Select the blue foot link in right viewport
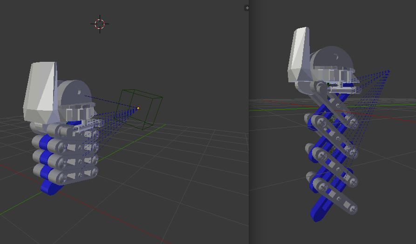Viewport: 416px width, 244px height. click(321, 209)
